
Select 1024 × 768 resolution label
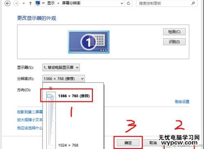[x=68, y=145]
